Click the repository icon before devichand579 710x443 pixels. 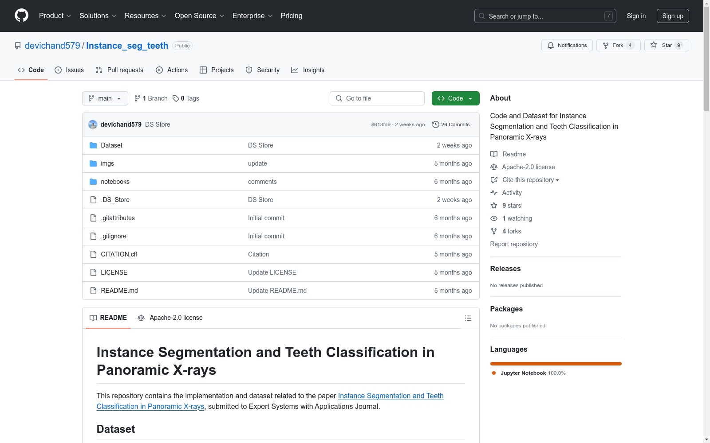(x=18, y=46)
